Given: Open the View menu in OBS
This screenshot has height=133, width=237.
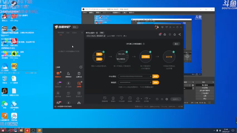Looking at the screenshot, I should 98,13.
